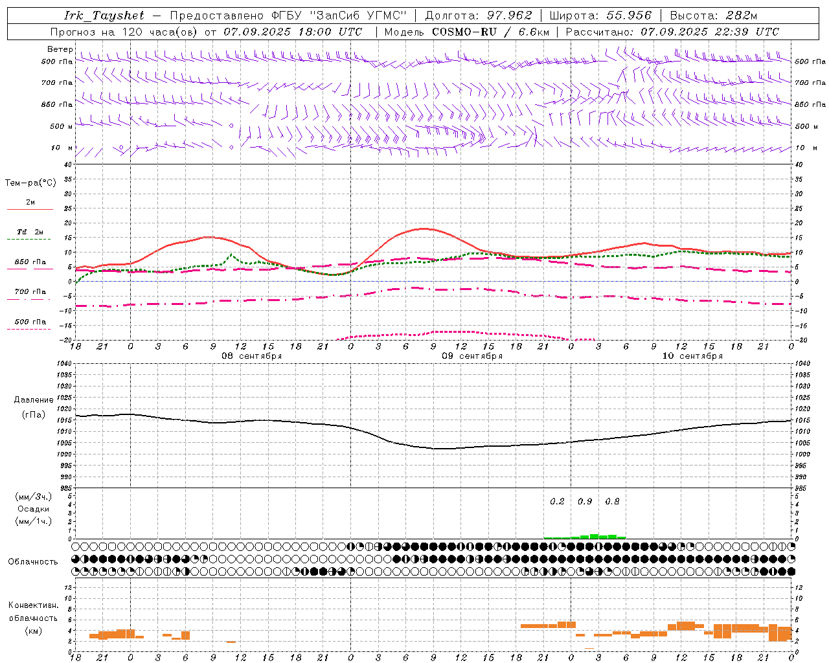Viewport: 829px width, 663px height.
Task: Click the pink short-dashed 500 гПа legend line
Action: (x=30, y=329)
